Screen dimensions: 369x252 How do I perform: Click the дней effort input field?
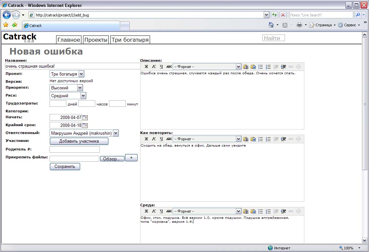(58, 103)
